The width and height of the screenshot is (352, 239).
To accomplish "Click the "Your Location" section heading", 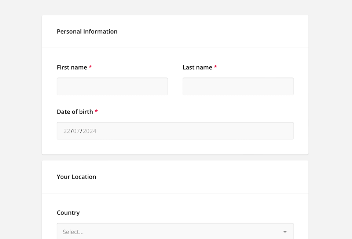I will tap(76, 177).
